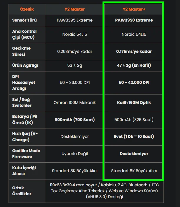
Task: Click the PAW3950 Extreme cell
Action: [134, 20]
